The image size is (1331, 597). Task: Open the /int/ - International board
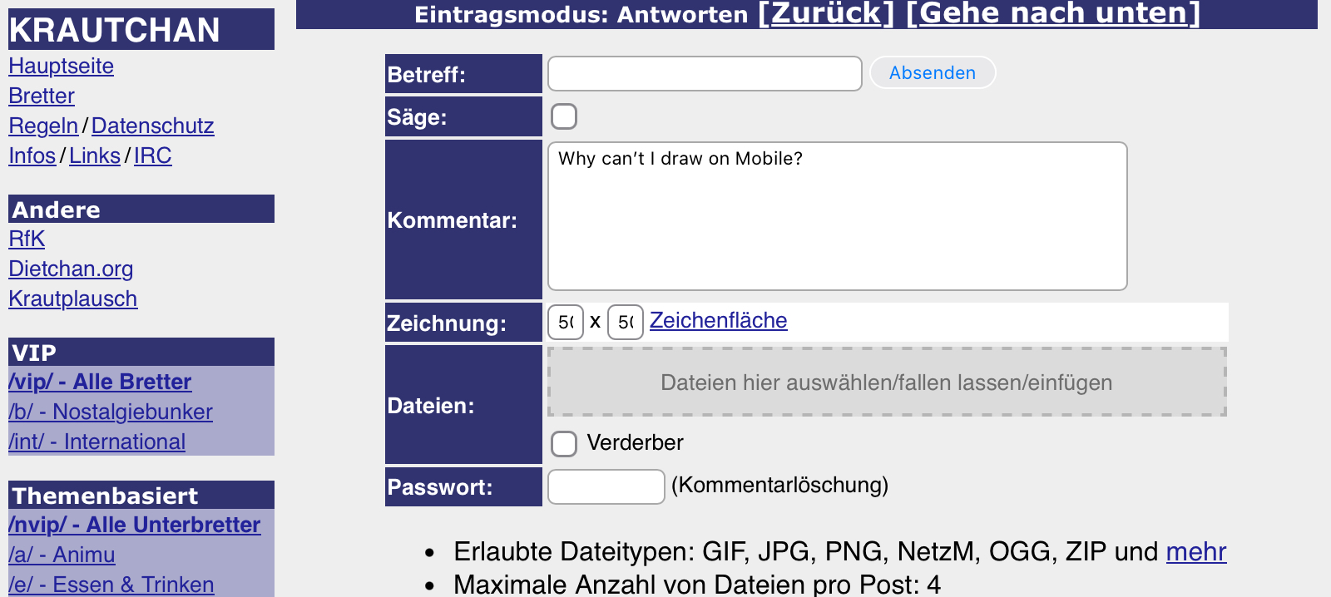point(96,442)
